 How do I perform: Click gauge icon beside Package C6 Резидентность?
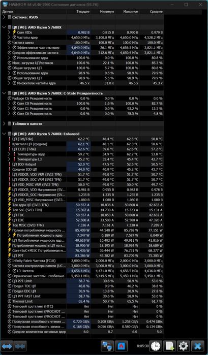[10, 99]
